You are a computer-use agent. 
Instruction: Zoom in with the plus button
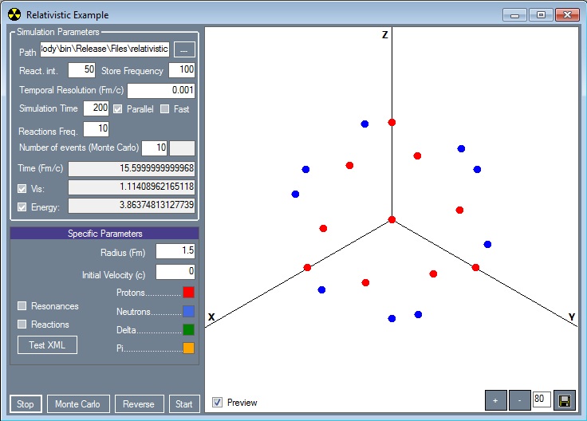tap(495, 400)
